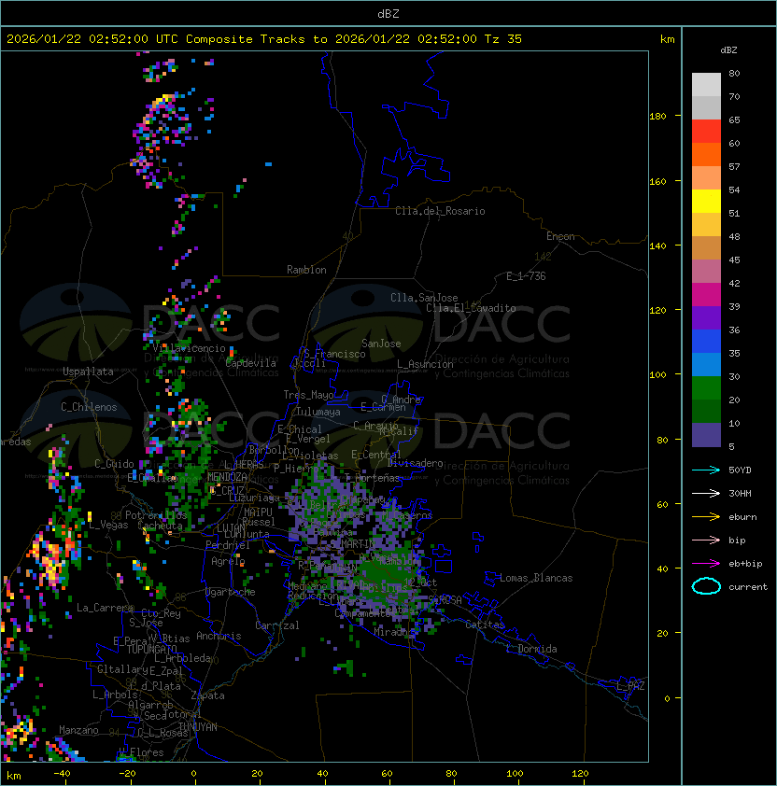Click the 'Carrizal' map label
Viewport: 777px width, 786px height.
click(x=277, y=625)
